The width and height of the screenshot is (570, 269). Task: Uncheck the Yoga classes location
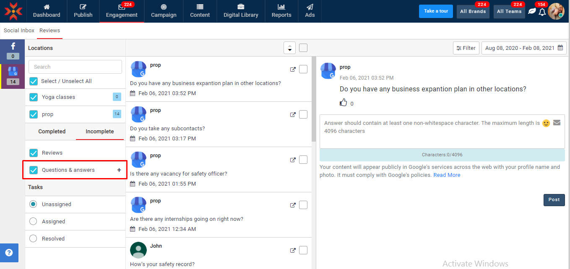point(34,97)
